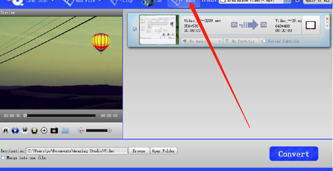The height and width of the screenshot is (171, 333).
Task: Click the rewind playback button
Action: pyautogui.click(x=6, y=130)
